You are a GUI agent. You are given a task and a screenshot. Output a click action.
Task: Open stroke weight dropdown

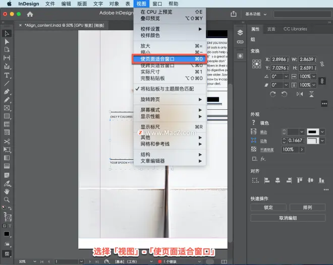tap(302, 132)
